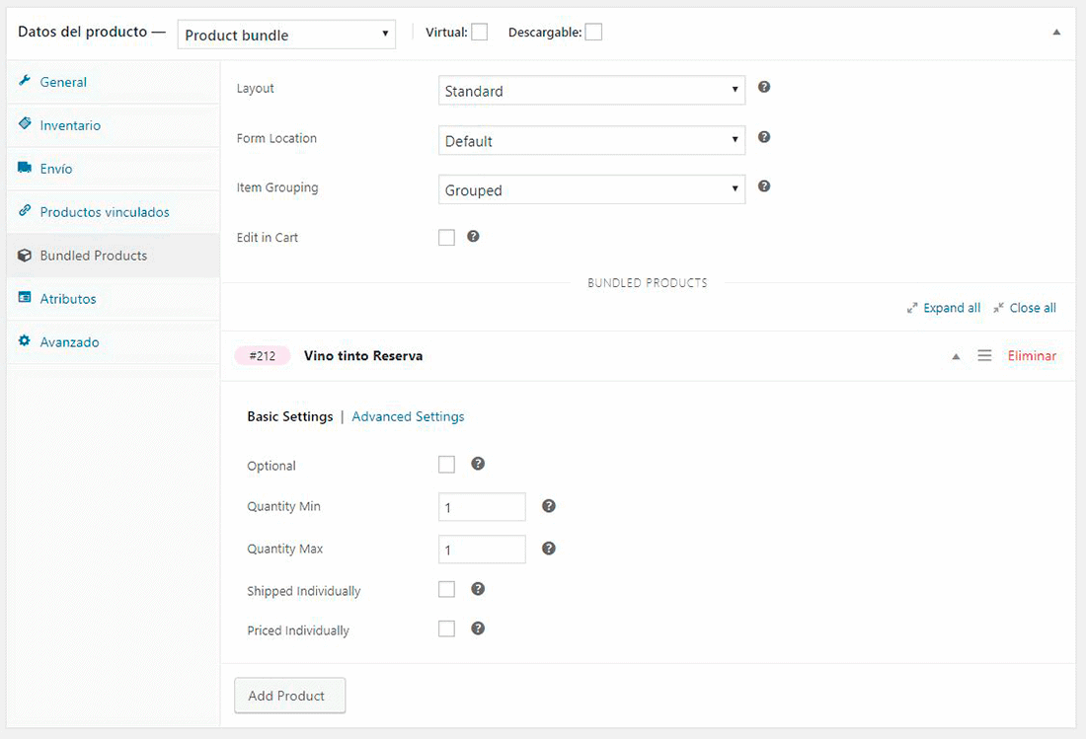
Task: Click the drag handle icon for Vino tinto Reserva
Action: click(x=984, y=355)
